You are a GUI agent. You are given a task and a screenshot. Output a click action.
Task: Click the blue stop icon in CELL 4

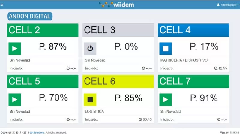166,48
